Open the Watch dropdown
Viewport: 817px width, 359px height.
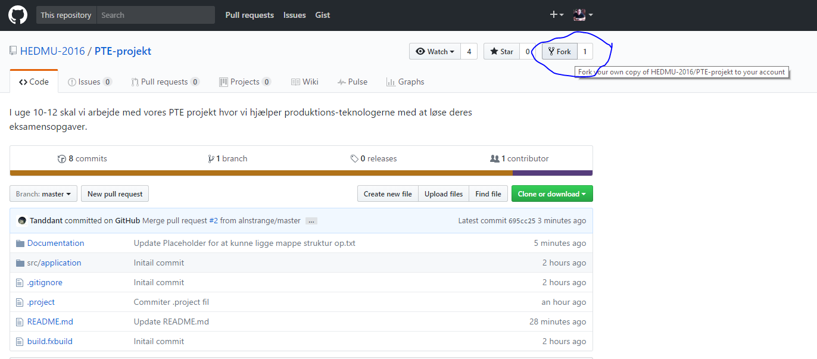point(435,52)
